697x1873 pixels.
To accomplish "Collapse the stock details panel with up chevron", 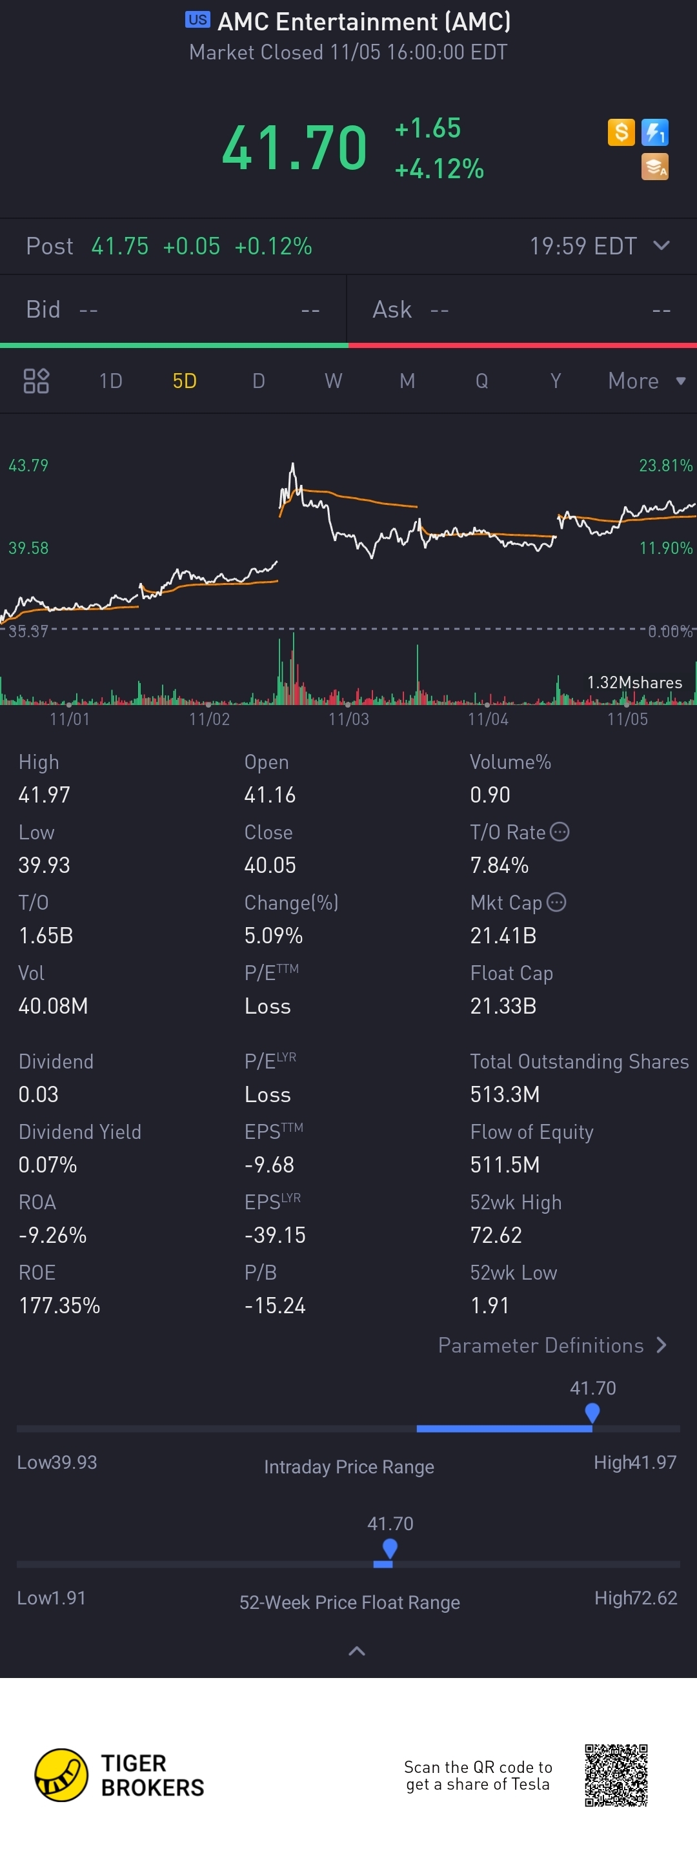I will click(x=356, y=1650).
